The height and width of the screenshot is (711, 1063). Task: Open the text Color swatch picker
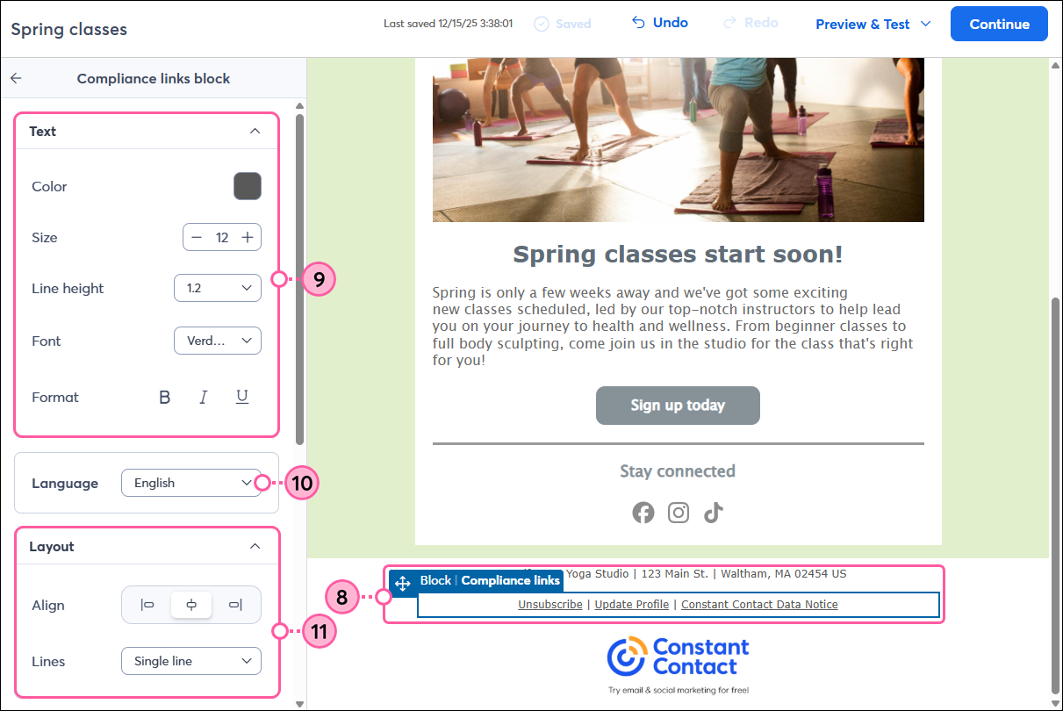(247, 186)
